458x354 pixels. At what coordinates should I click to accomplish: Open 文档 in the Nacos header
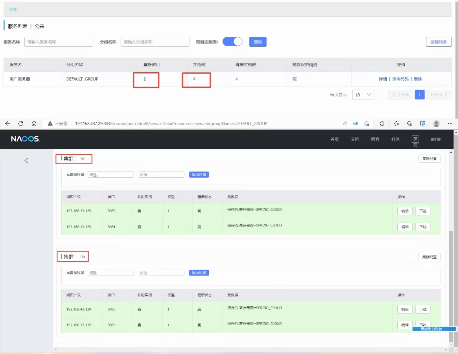pyautogui.click(x=355, y=139)
